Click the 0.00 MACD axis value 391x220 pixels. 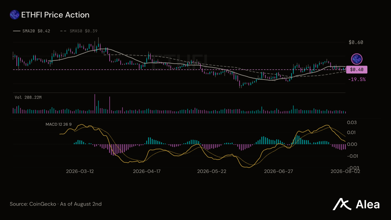click(352, 144)
